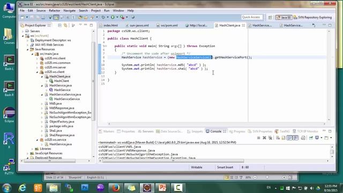Switch to the index.html editor tab
Screen dimensions: 343x193
tap(108, 25)
